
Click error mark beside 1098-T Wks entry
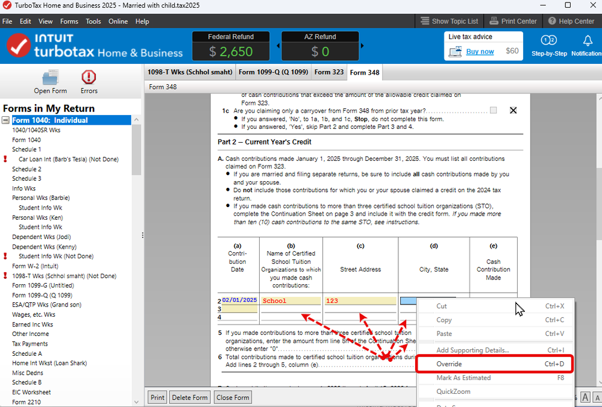coord(5,275)
